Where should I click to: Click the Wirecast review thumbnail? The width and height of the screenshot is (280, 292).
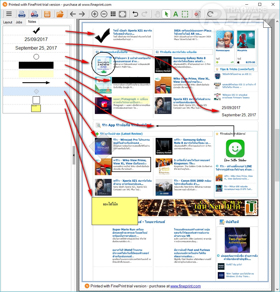click(103, 146)
